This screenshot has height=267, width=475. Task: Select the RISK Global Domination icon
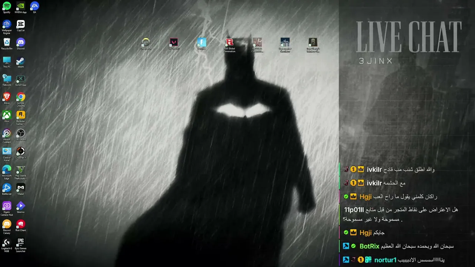coord(229,45)
